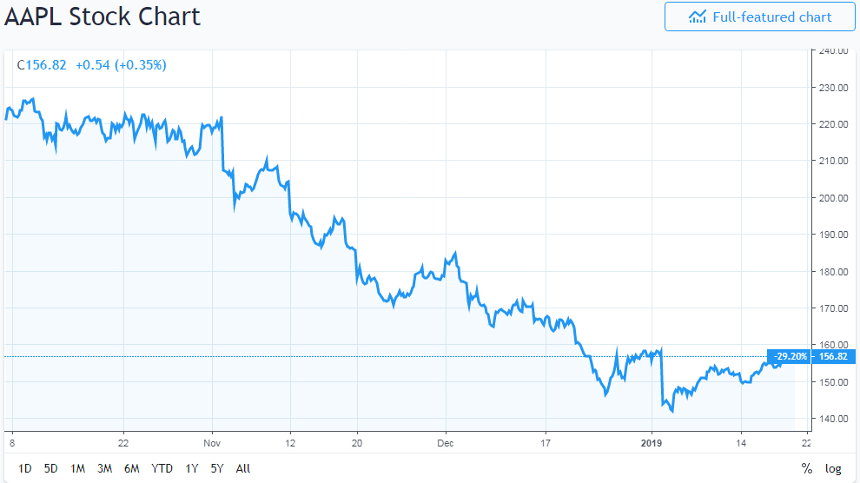Click the Nov date axis label
This screenshot has width=860, height=483.
point(212,441)
